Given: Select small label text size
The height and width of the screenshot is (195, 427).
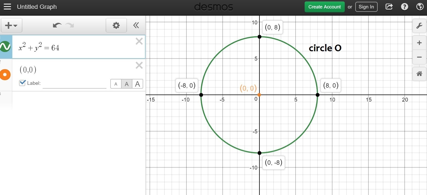Looking at the screenshot, I should point(116,84).
